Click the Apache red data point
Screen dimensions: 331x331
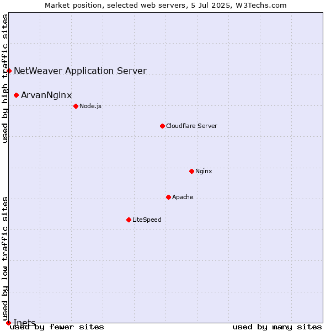168,197
